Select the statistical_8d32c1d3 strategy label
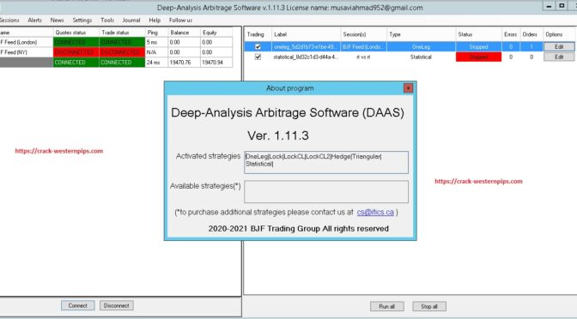This screenshot has height=319, width=577. point(306,57)
